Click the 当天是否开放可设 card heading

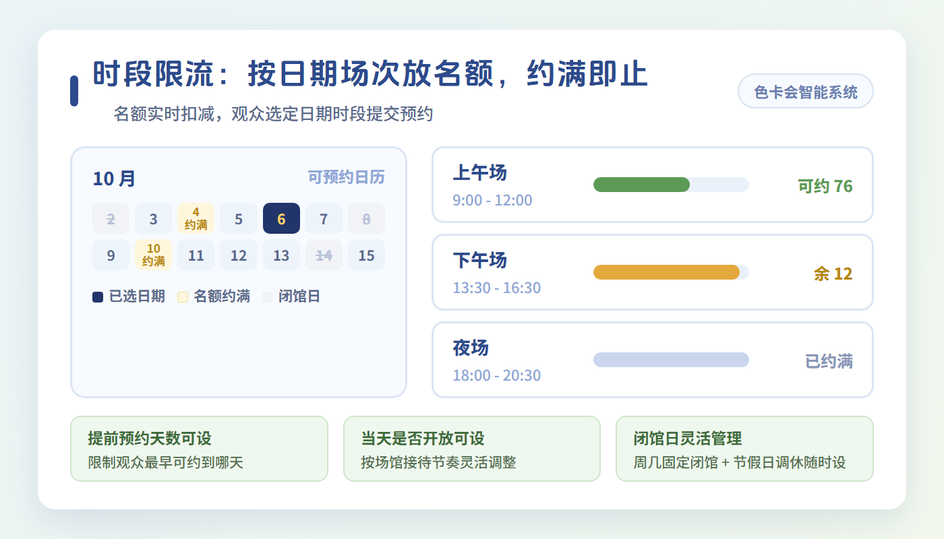423,439
